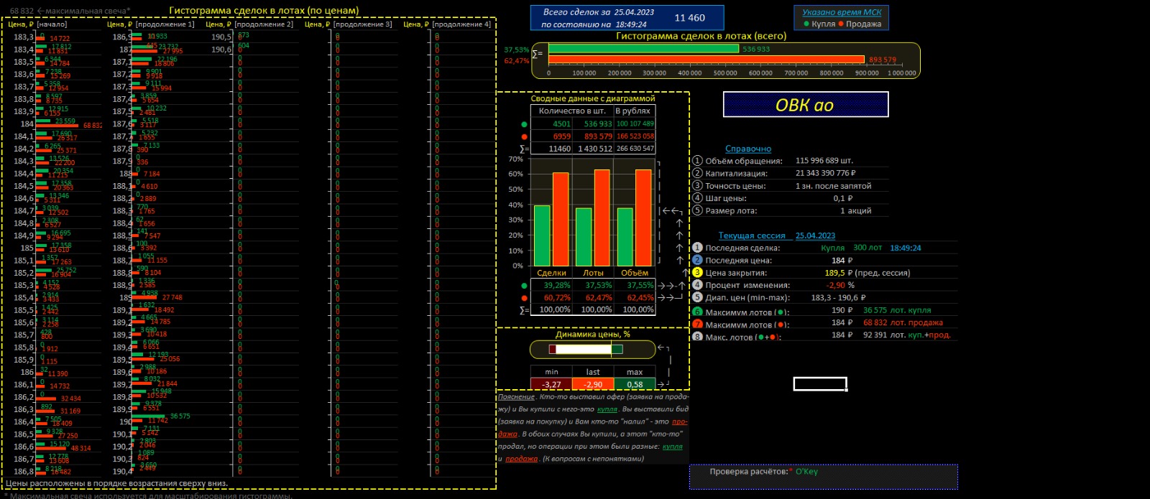
Task: Click the yellow 3 badge beside Цена закрытия
Action: (x=696, y=273)
